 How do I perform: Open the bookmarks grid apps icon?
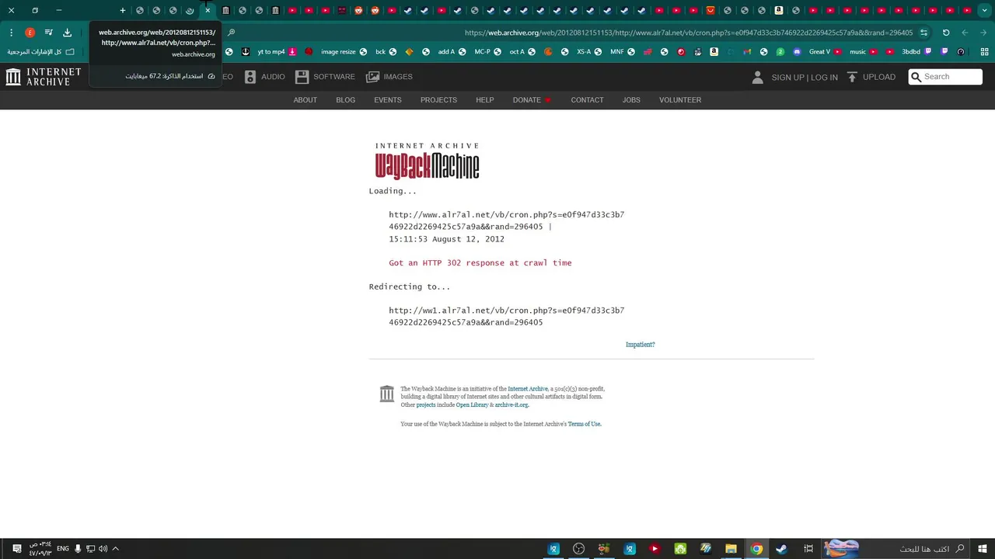[x=985, y=52]
